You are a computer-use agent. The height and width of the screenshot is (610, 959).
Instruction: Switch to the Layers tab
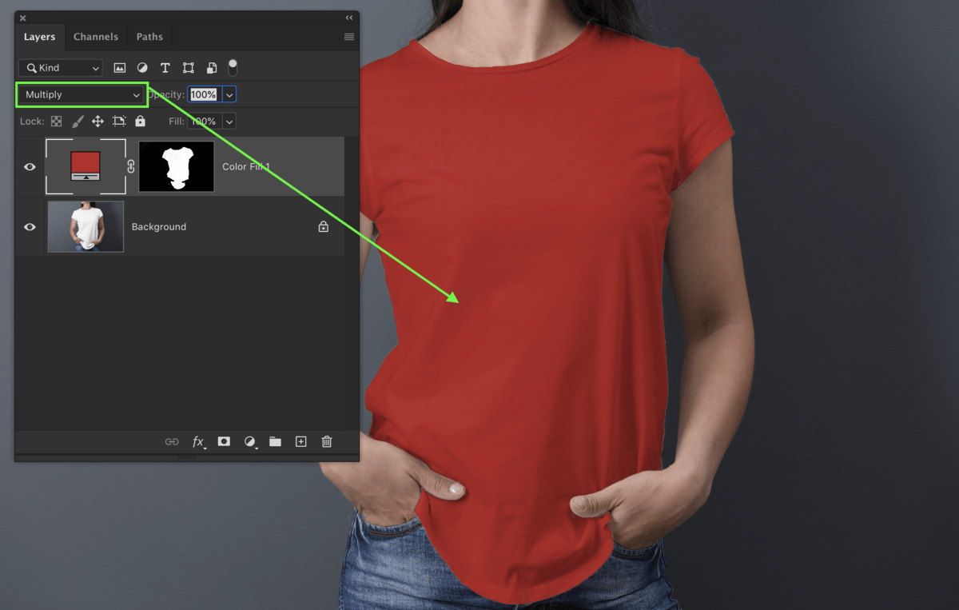pyautogui.click(x=39, y=37)
